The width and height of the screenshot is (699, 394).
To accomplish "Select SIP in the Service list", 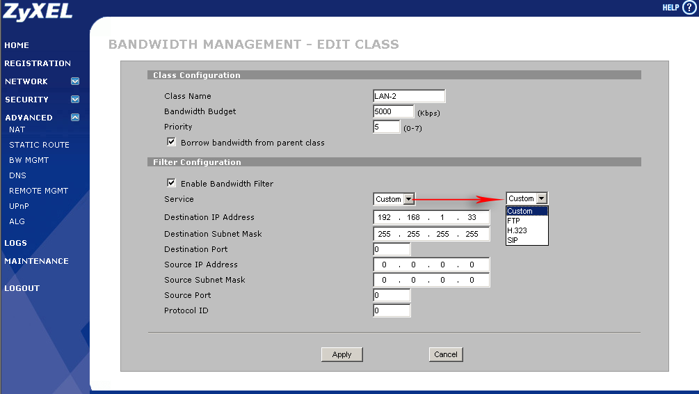I will [527, 240].
